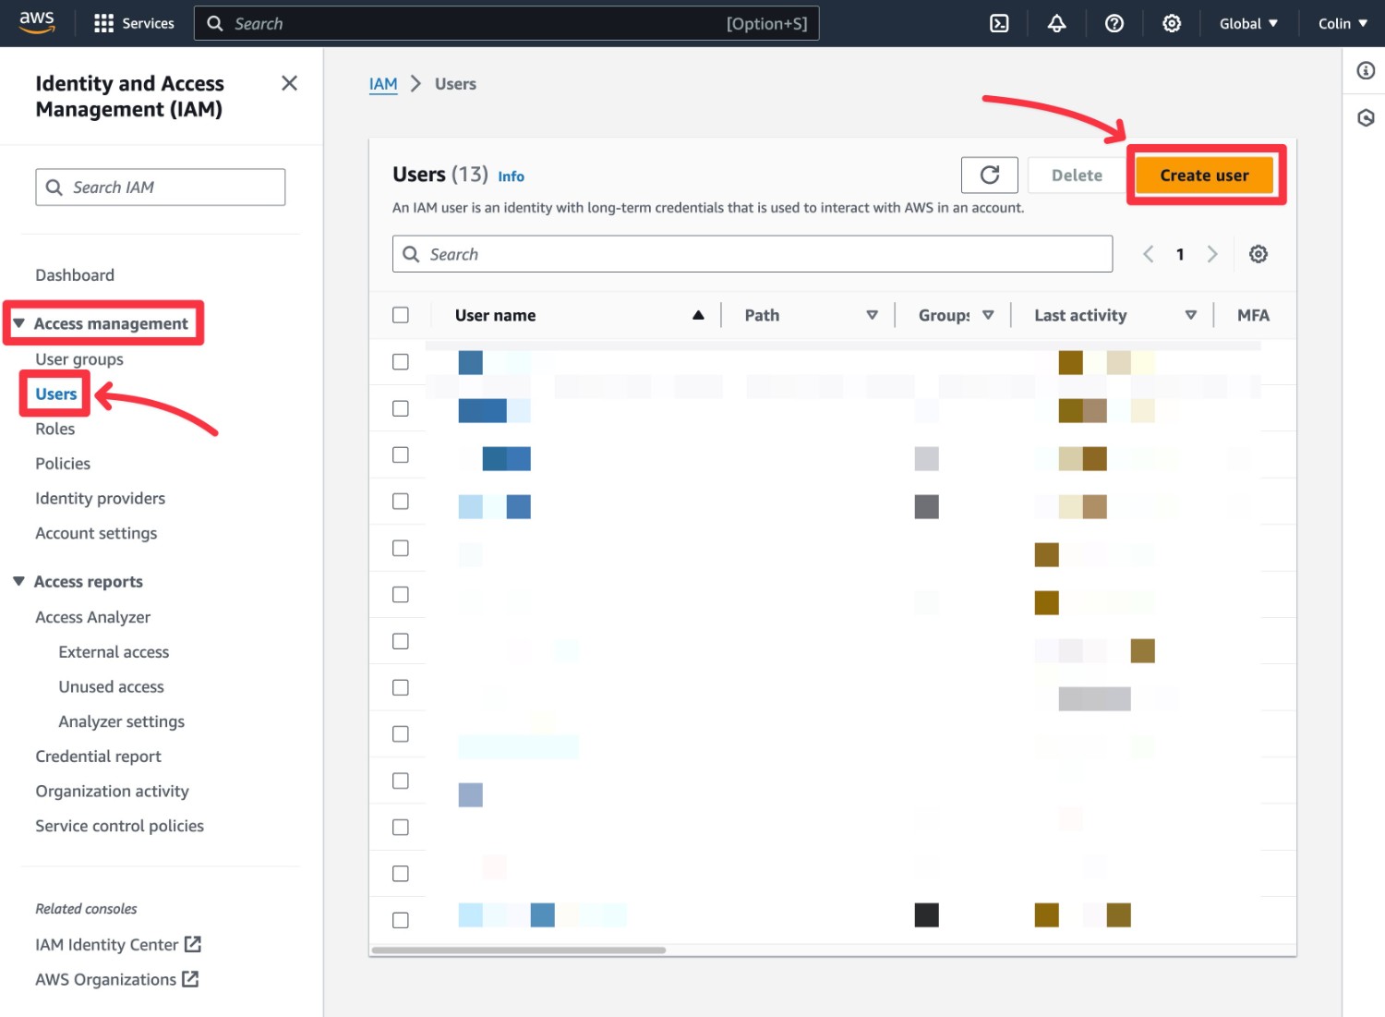Click the horizontal scrollbar under the table
1385x1017 pixels.
tap(518, 950)
